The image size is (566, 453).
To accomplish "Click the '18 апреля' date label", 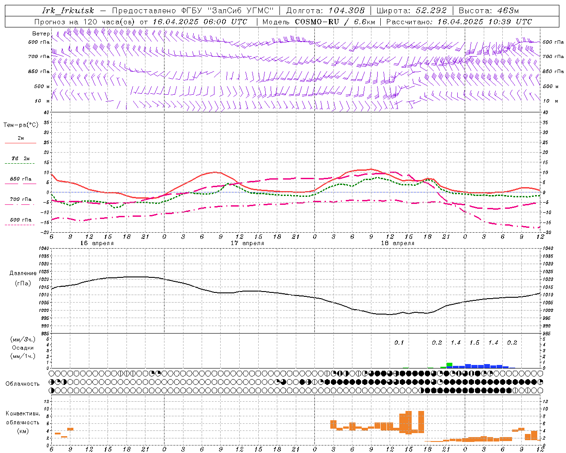I will tap(398, 243).
